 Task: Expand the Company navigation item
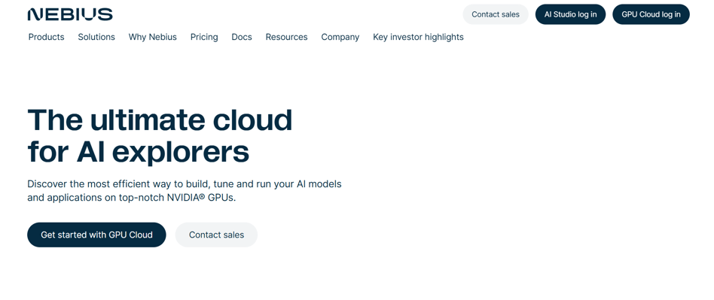[x=340, y=38]
